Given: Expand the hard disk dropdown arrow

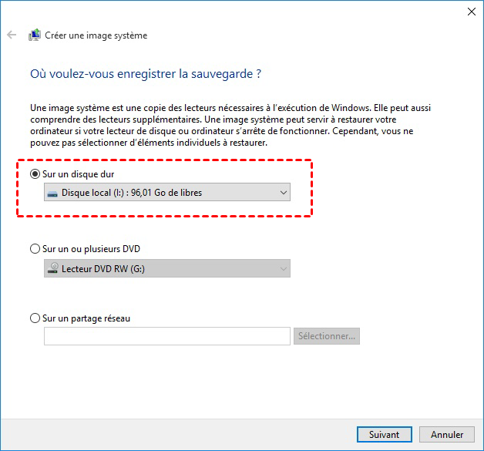Looking at the screenshot, I should tap(283, 193).
